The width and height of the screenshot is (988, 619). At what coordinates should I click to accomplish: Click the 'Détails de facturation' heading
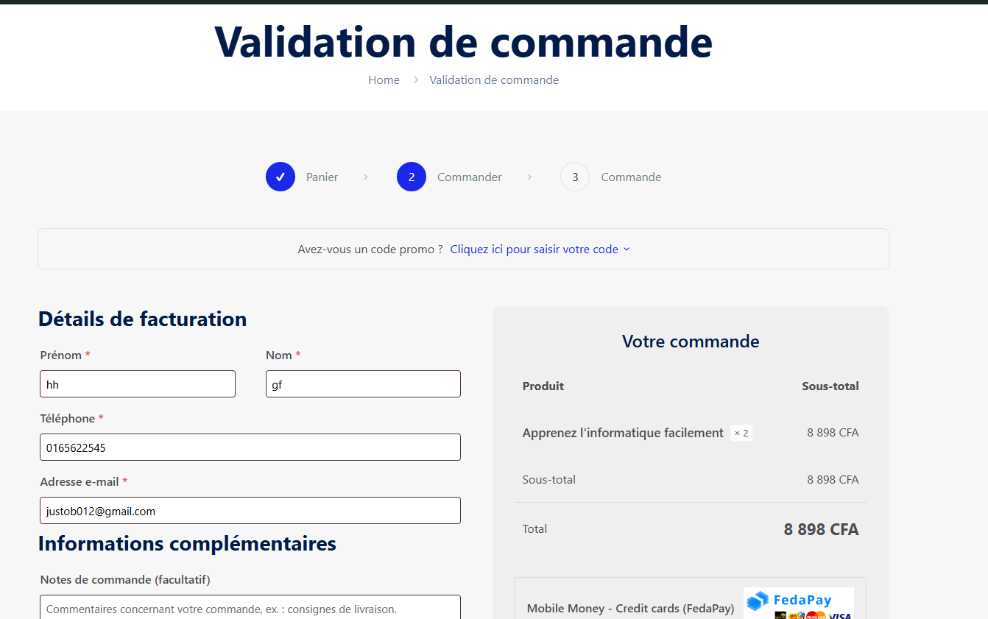tap(142, 319)
